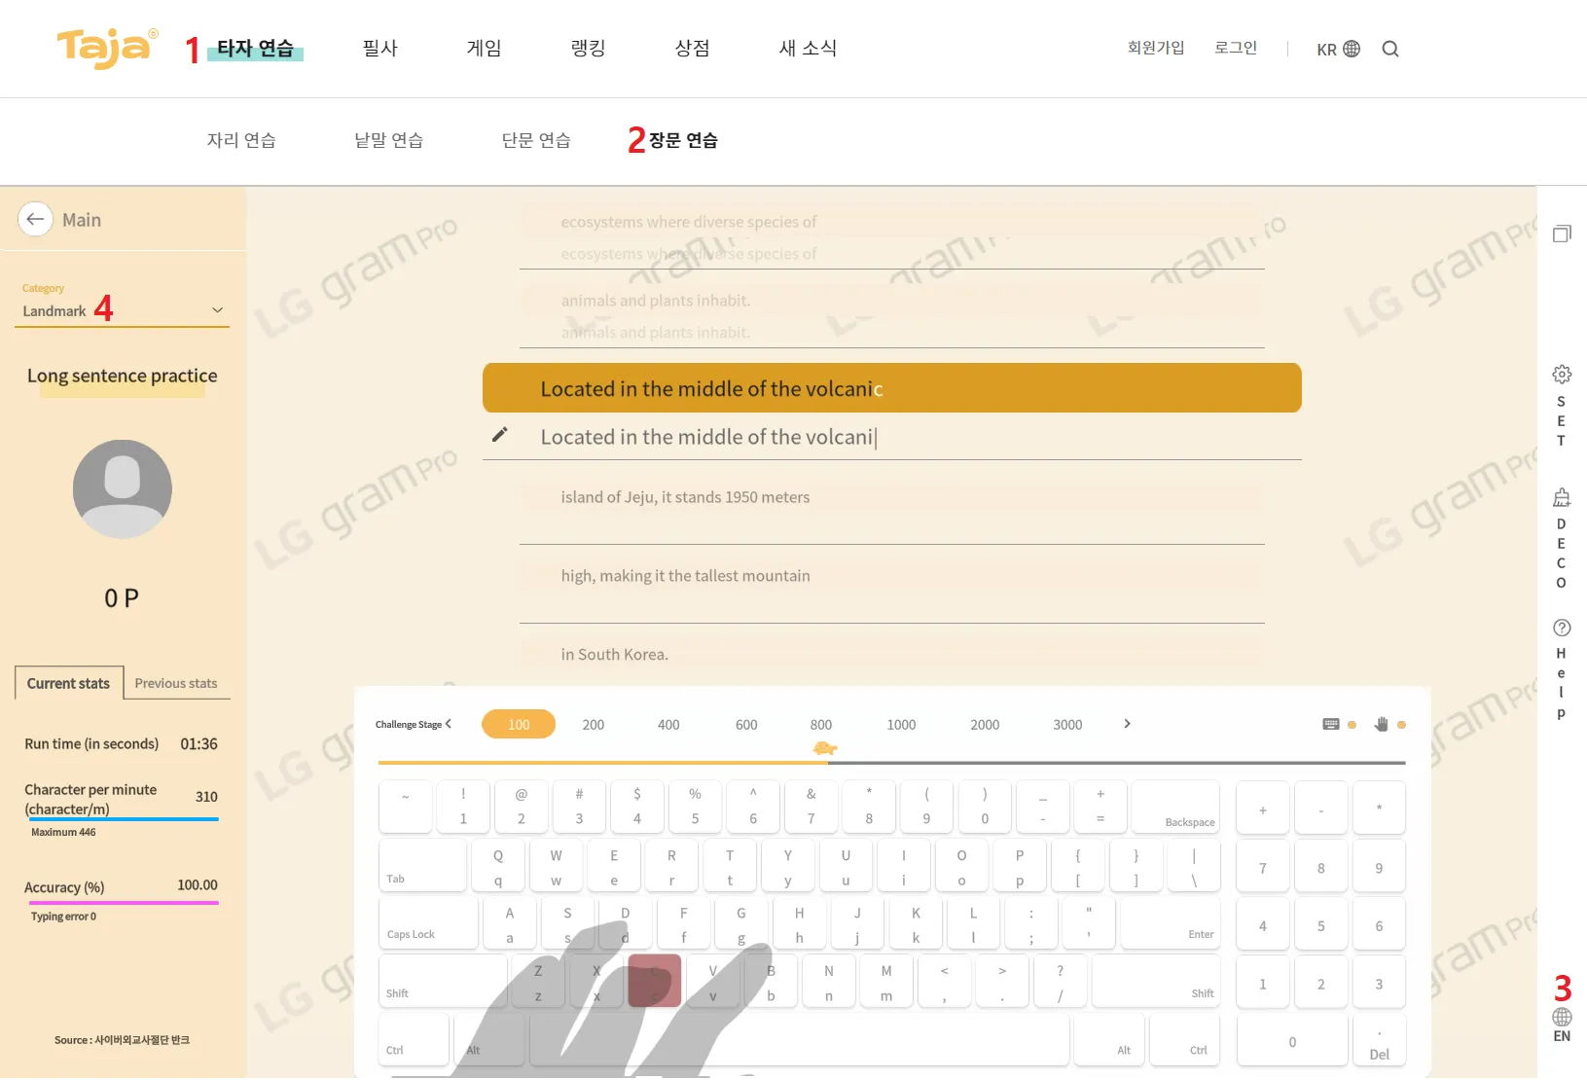Viewport: 1587px width, 1080px height.
Task: Show next challenge stages chevron
Action: pos(1127,724)
